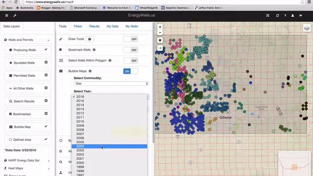The width and height of the screenshot is (313, 176).
Task: Select year 2000 in the list
Action: pos(110,163)
